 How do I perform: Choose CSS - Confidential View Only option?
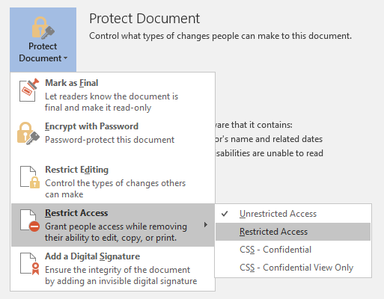tap(293, 268)
